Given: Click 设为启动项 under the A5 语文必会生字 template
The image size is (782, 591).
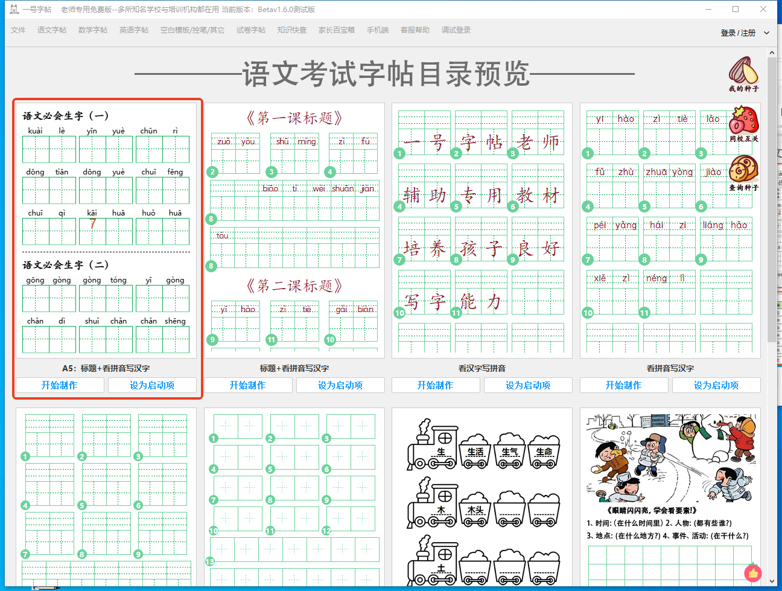Looking at the screenshot, I should (152, 385).
